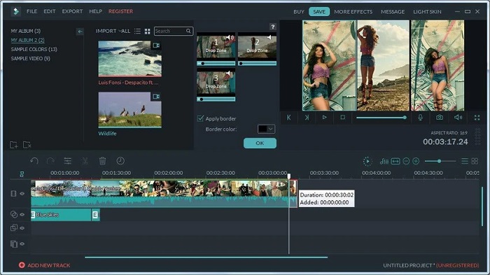Open the FILE menu
The height and width of the screenshot is (275, 490).
point(32,11)
